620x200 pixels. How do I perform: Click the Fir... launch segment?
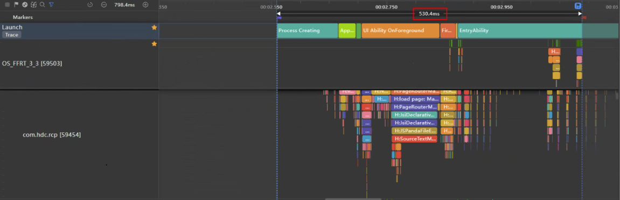(448, 31)
